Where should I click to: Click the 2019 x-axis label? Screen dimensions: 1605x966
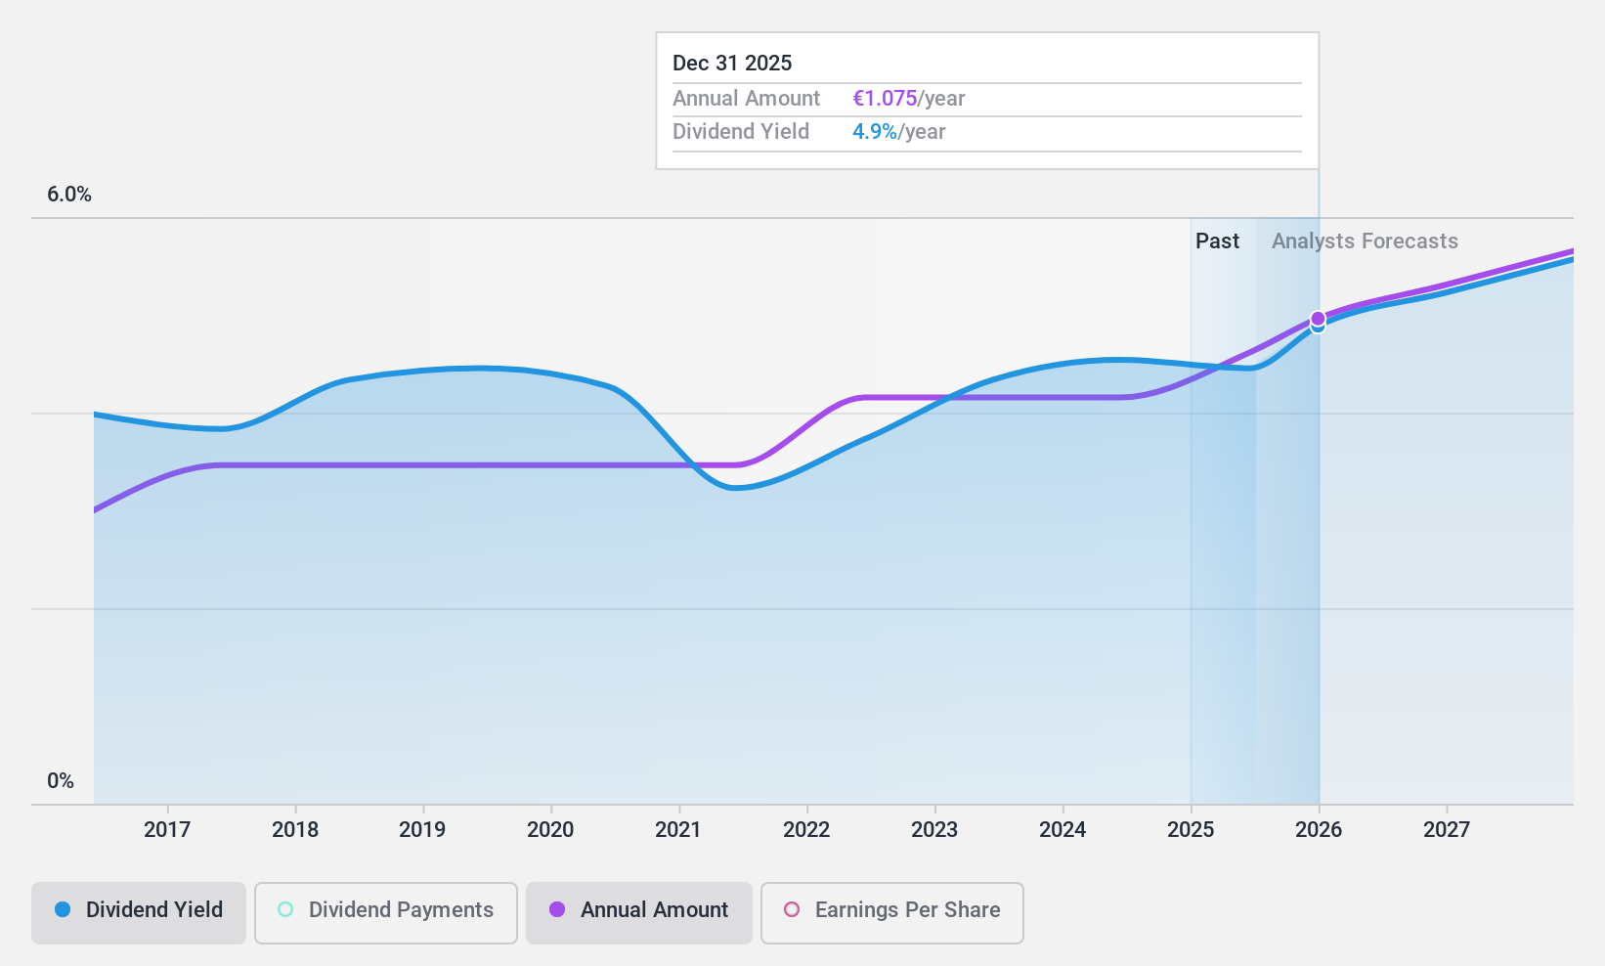pyautogui.click(x=422, y=830)
